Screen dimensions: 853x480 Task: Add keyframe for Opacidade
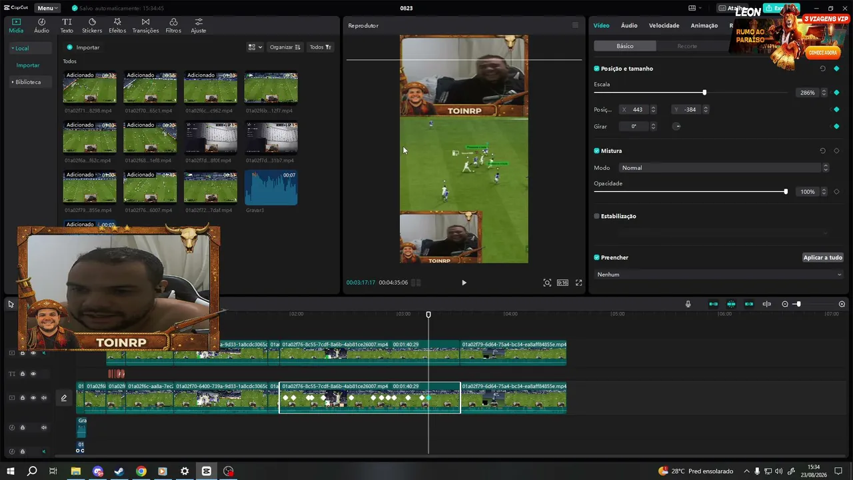click(836, 191)
